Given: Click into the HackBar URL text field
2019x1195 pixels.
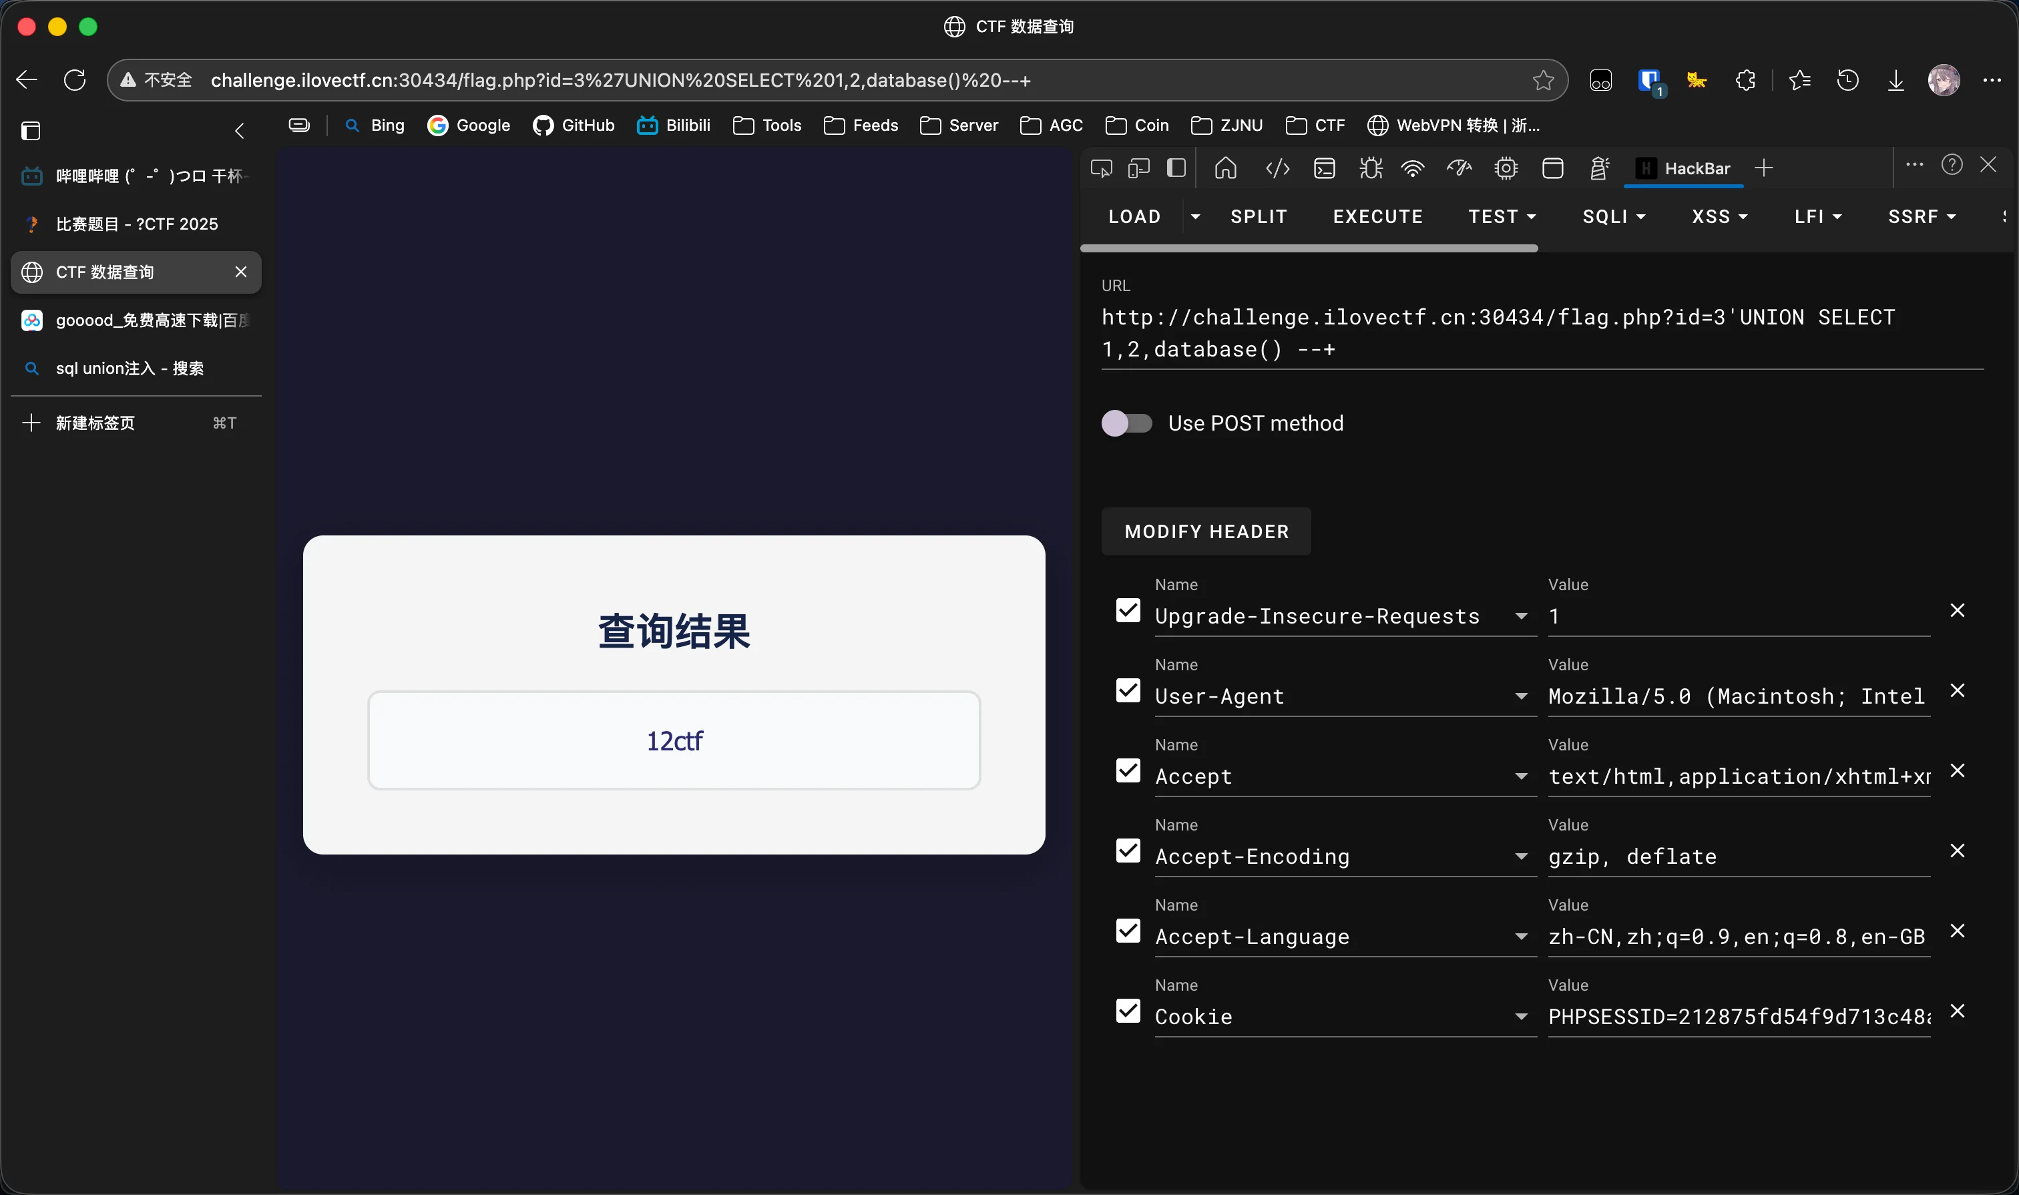Looking at the screenshot, I should (1498, 332).
